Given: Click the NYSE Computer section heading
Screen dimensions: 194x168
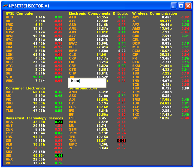Looking at the screenshot, I should 20,13.
